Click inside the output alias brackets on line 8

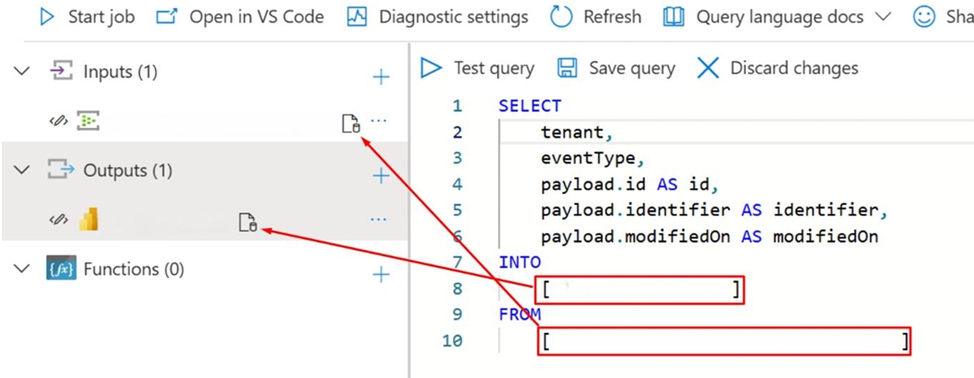pyautogui.click(x=640, y=290)
